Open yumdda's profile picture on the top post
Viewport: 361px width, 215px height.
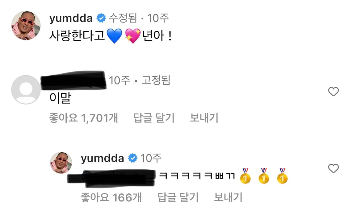tap(26, 25)
